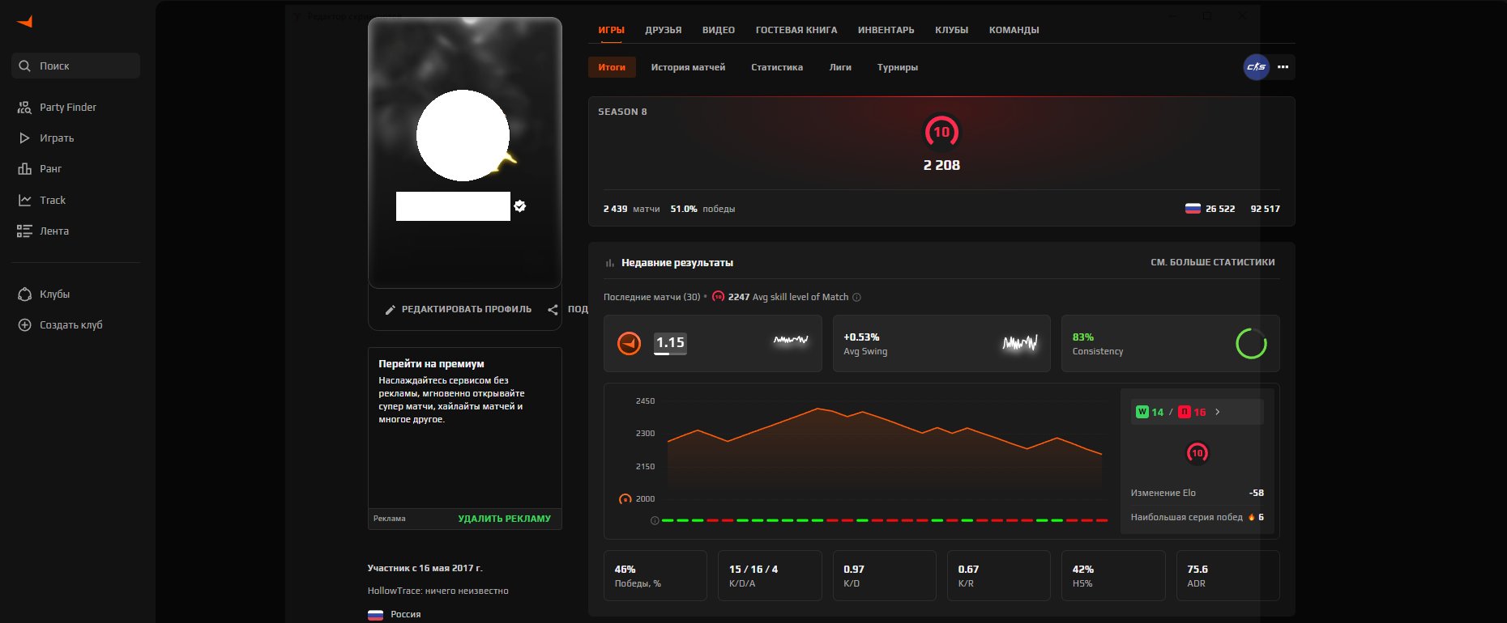Open the КОМАНДЫ tab
Image resolution: width=1507 pixels, height=623 pixels.
coord(1014,30)
